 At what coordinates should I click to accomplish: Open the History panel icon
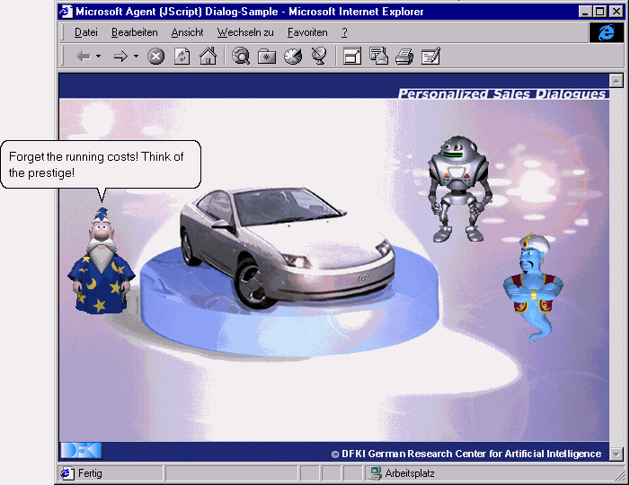(293, 57)
